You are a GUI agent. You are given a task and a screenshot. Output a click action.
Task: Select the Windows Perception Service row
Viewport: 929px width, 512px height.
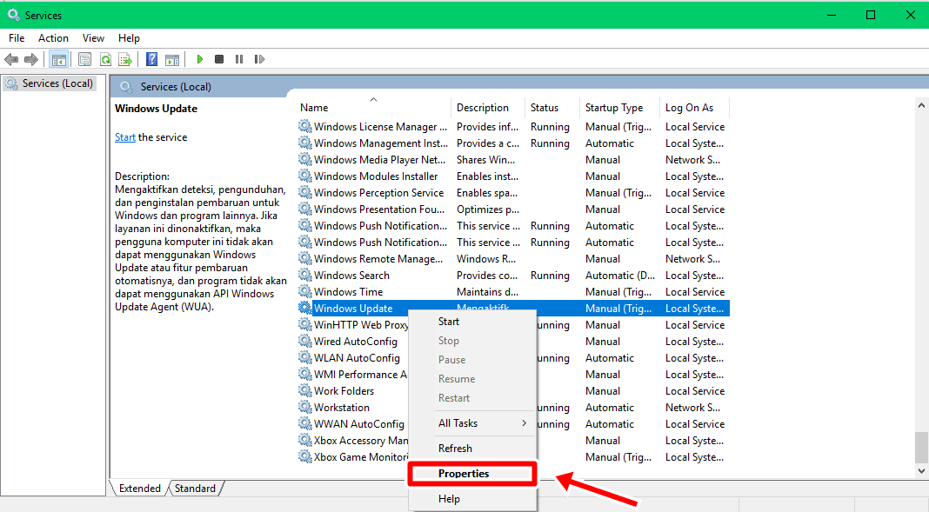(x=513, y=192)
